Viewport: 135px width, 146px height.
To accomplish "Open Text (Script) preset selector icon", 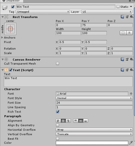I will (127, 70).
